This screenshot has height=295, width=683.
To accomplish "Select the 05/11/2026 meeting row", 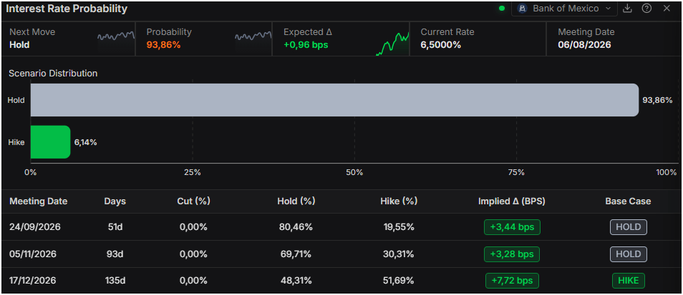I will (341, 254).
